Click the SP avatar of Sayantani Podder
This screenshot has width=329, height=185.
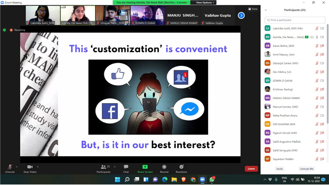(x=267, y=159)
